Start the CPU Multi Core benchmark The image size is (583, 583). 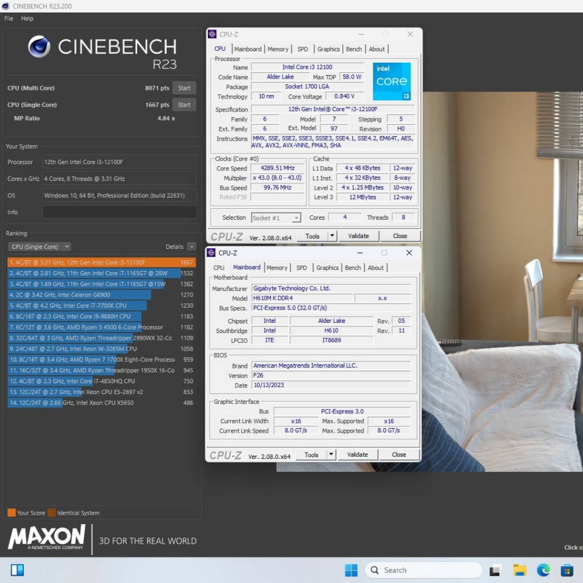click(184, 88)
